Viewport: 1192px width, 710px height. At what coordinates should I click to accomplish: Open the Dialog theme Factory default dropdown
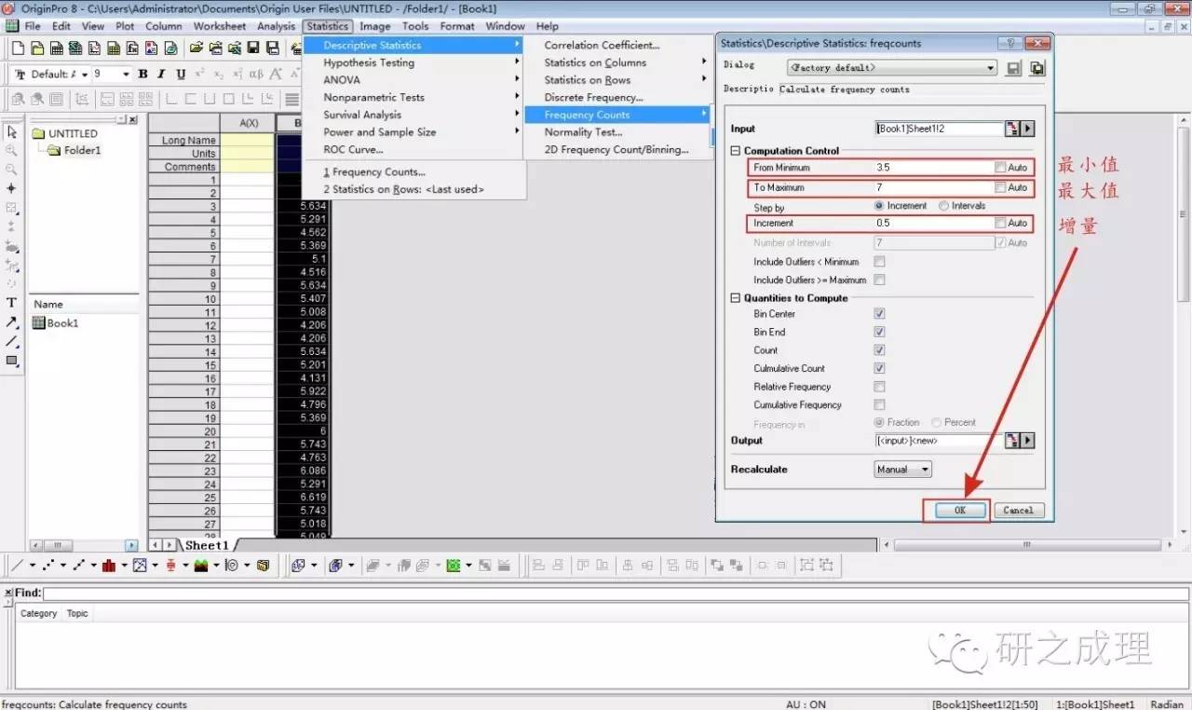892,68
